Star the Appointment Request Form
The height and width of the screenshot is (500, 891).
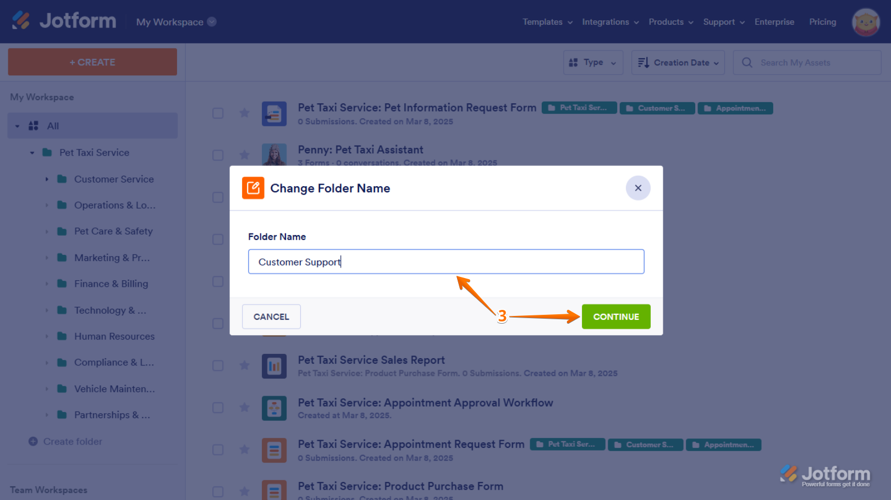coord(245,450)
